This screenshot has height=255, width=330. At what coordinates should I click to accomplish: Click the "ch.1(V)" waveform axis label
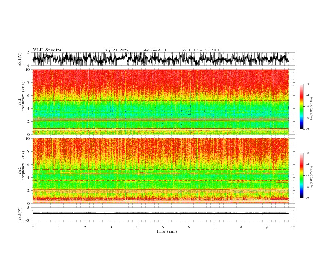click(x=20, y=59)
